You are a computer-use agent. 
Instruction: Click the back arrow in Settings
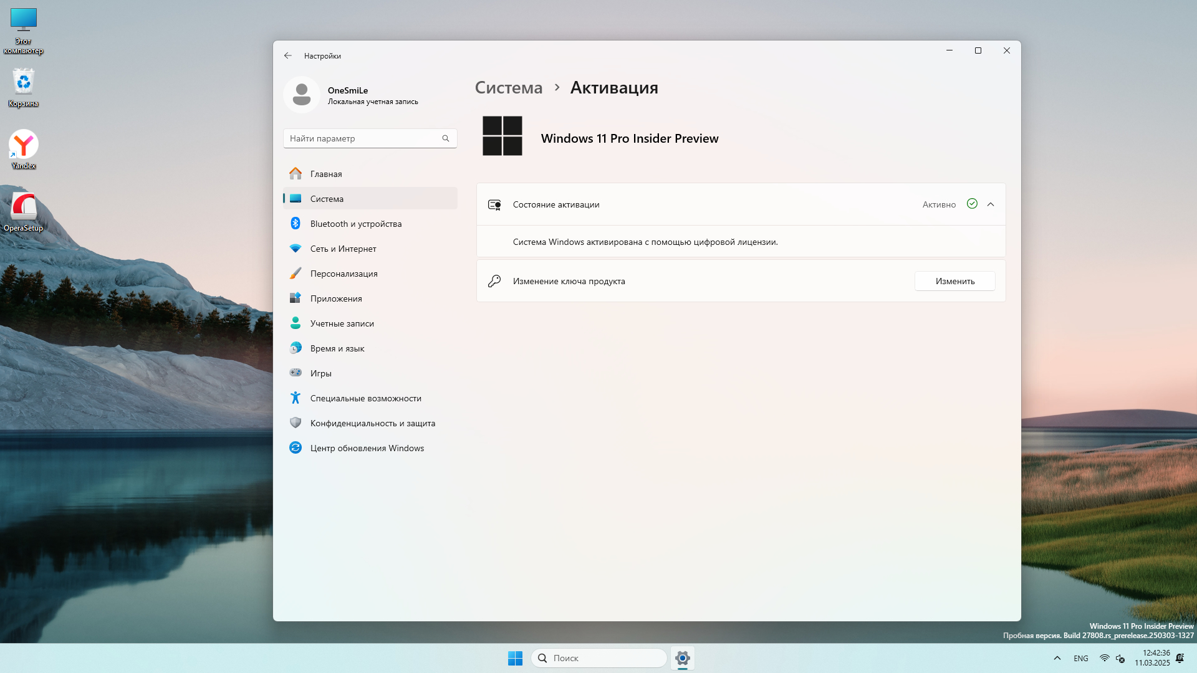tap(287, 55)
